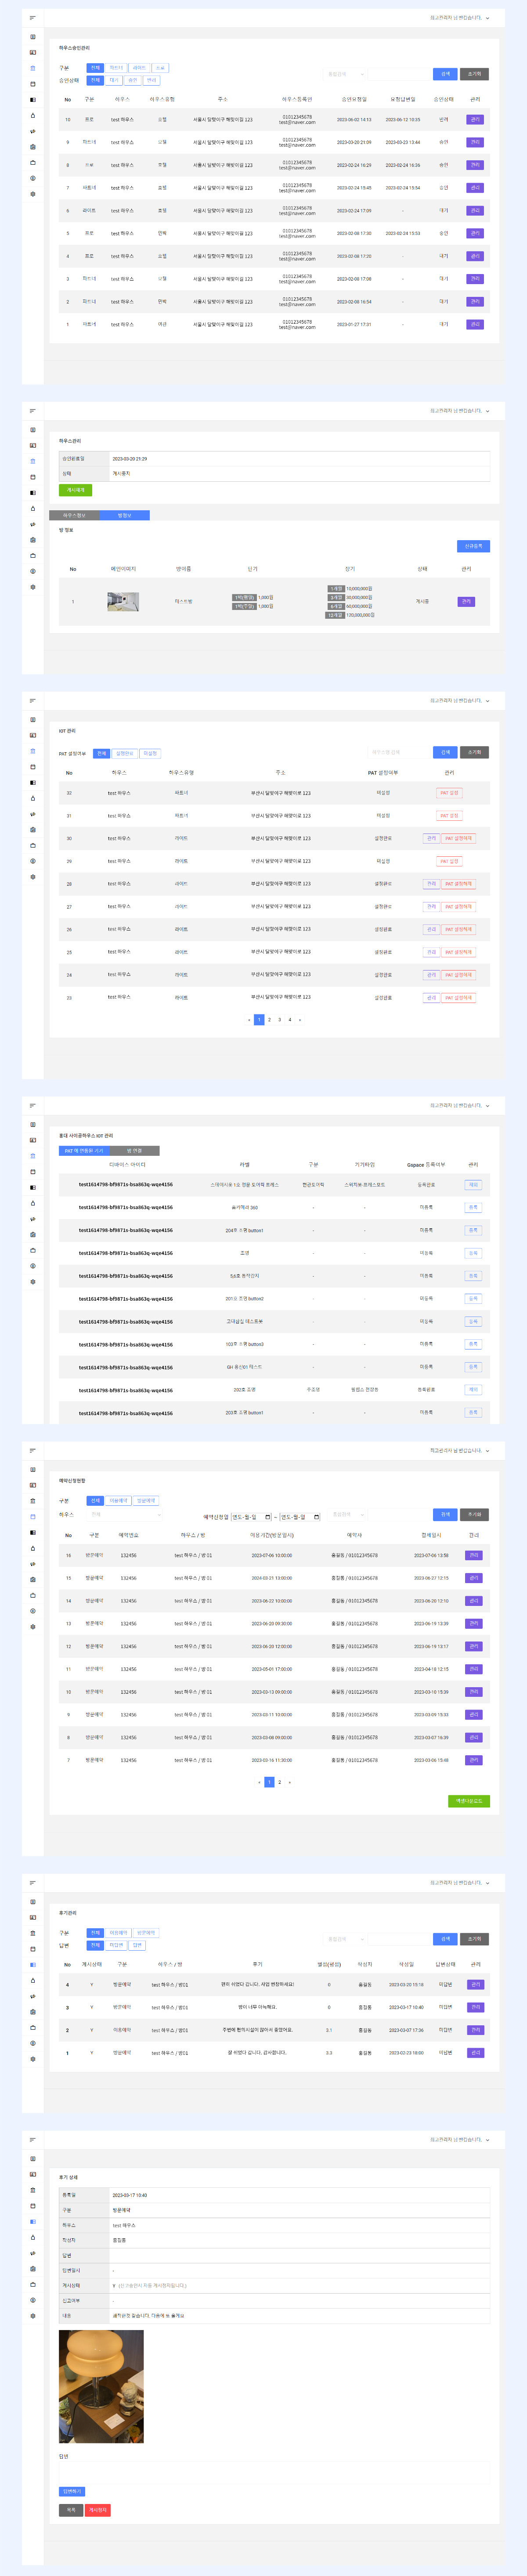Click hamburger menu icon on 후기관리 page
The width and height of the screenshot is (527, 2576).
tap(32, 1883)
